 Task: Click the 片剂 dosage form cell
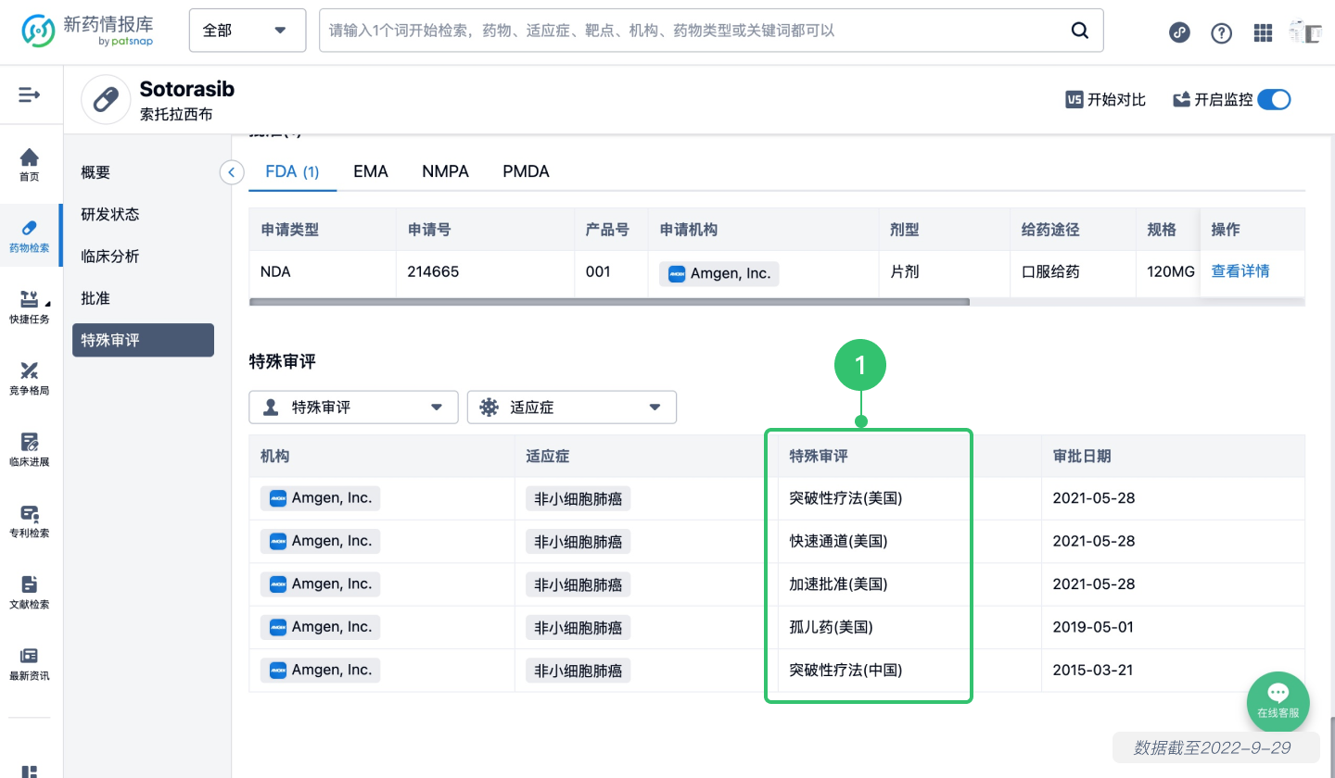(905, 272)
